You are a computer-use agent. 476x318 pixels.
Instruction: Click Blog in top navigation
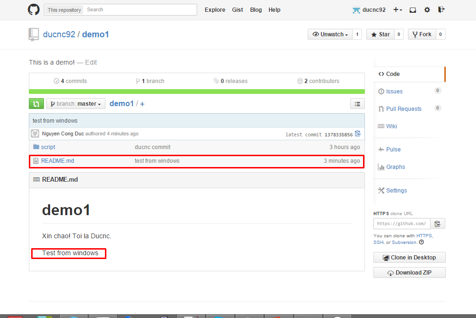click(x=256, y=10)
